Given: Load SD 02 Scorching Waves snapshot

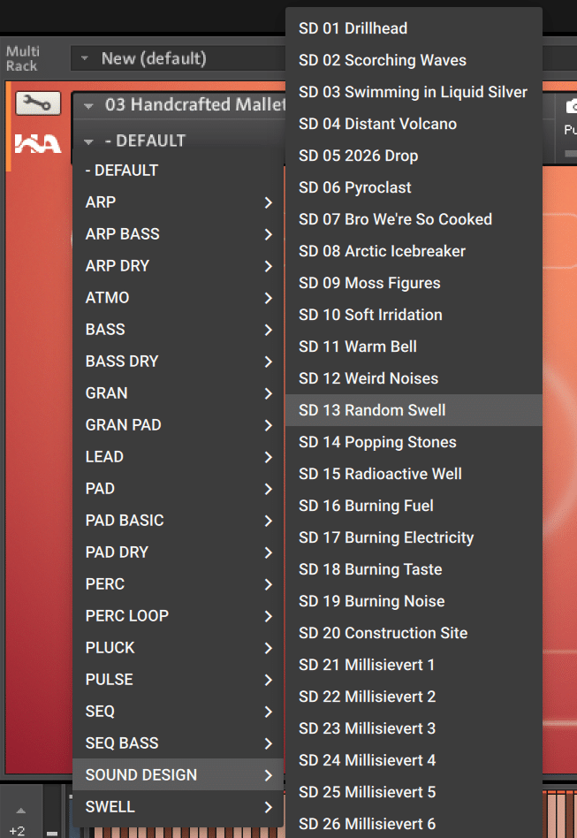Looking at the screenshot, I should (414, 60).
